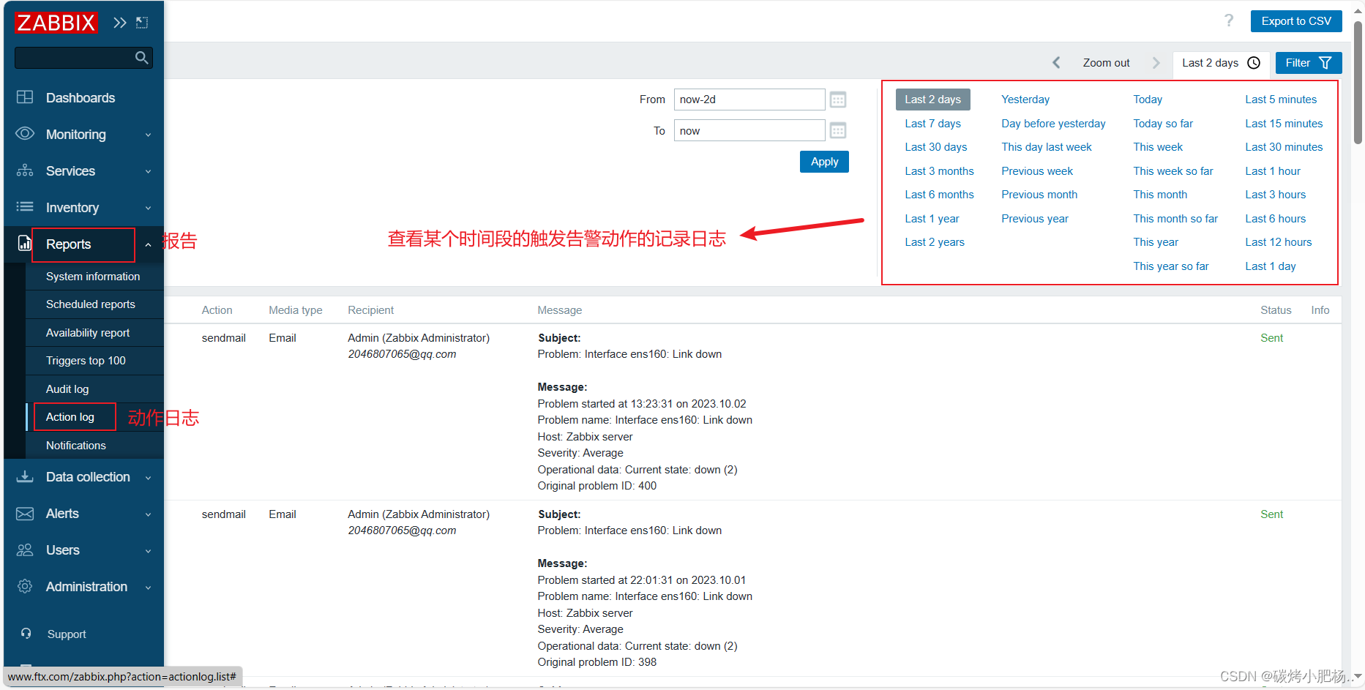Click the Users people icon

point(25,550)
